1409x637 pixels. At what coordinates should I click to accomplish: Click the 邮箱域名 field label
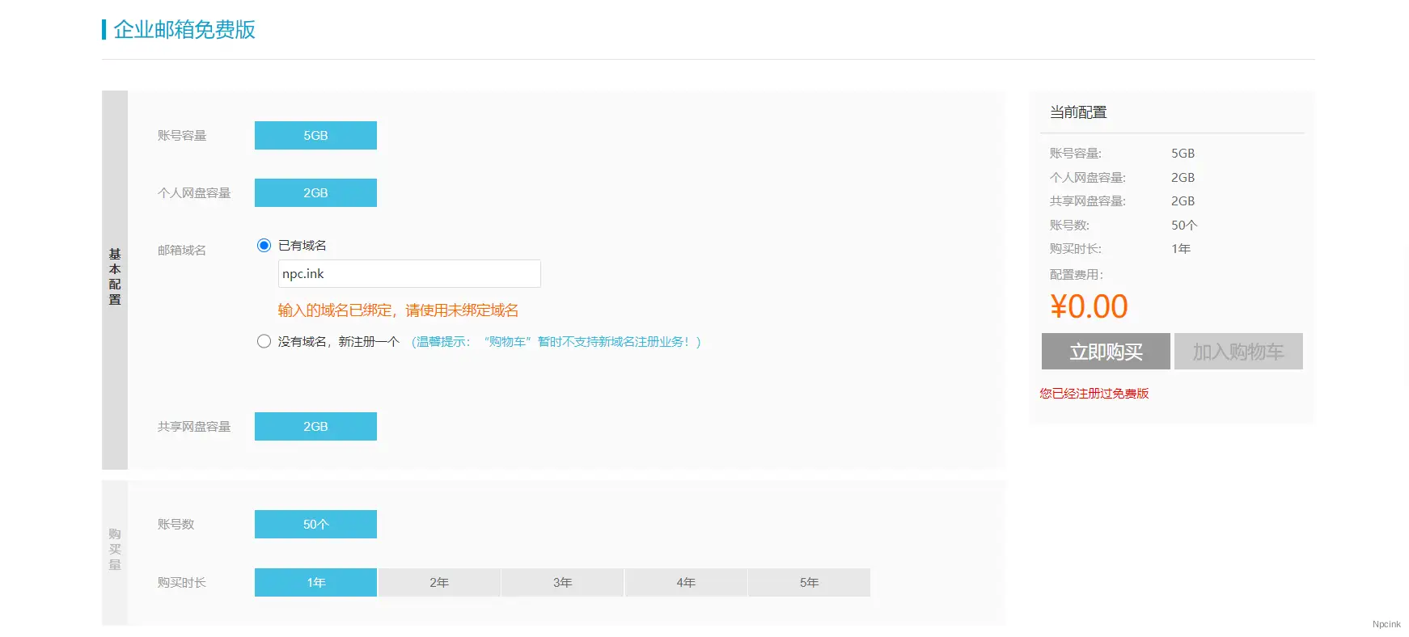coord(182,251)
